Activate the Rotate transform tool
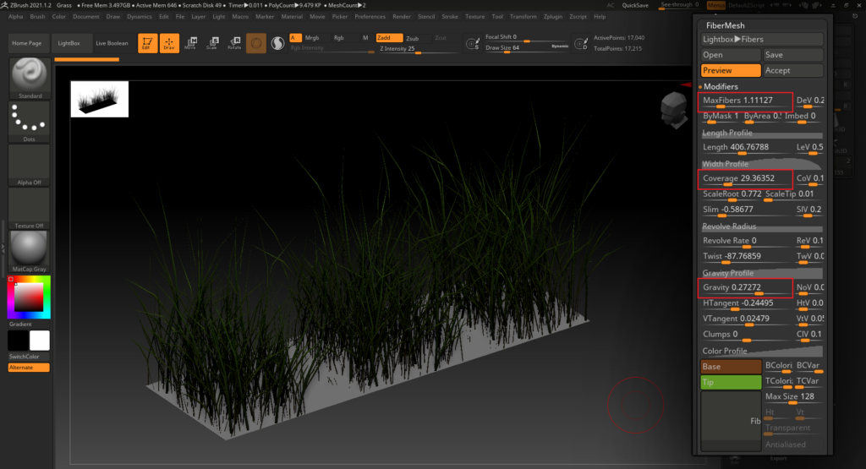 point(234,42)
